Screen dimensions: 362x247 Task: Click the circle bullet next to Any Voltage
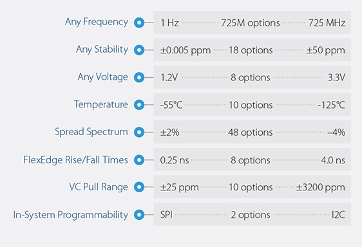click(x=139, y=77)
